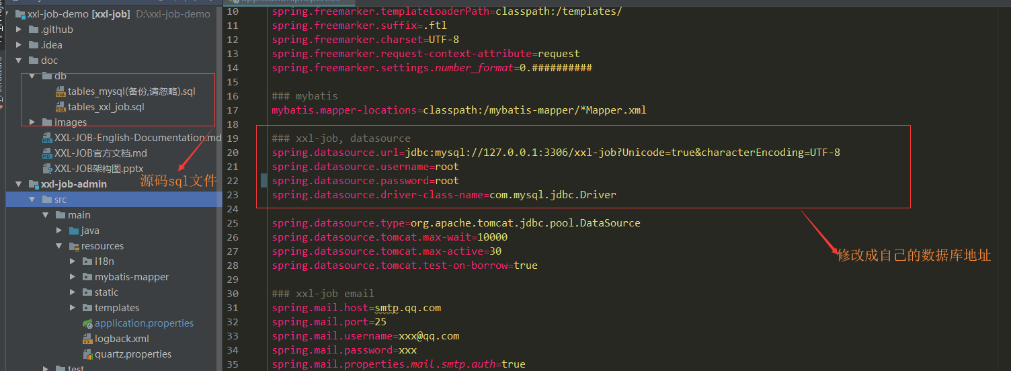Select the .idea folder name
Image resolution: width=1011 pixels, height=371 pixels.
coord(51,45)
